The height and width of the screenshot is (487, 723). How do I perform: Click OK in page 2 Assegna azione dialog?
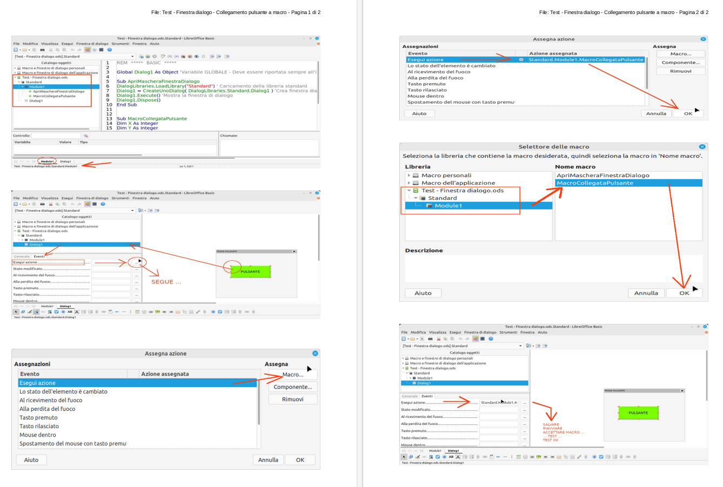[688, 113]
